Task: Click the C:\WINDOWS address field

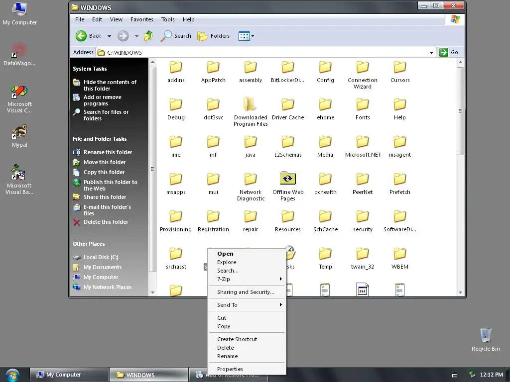Action: point(265,52)
